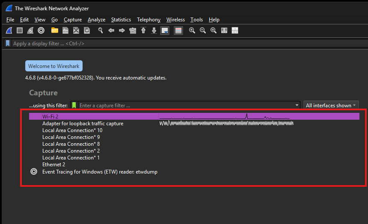Open the Statistics menu
This screenshot has height=224, width=368.
121,20
